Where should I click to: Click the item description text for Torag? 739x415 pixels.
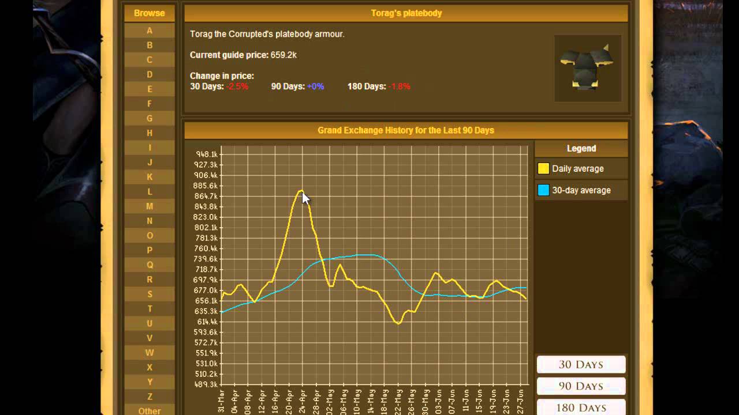pos(267,34)
